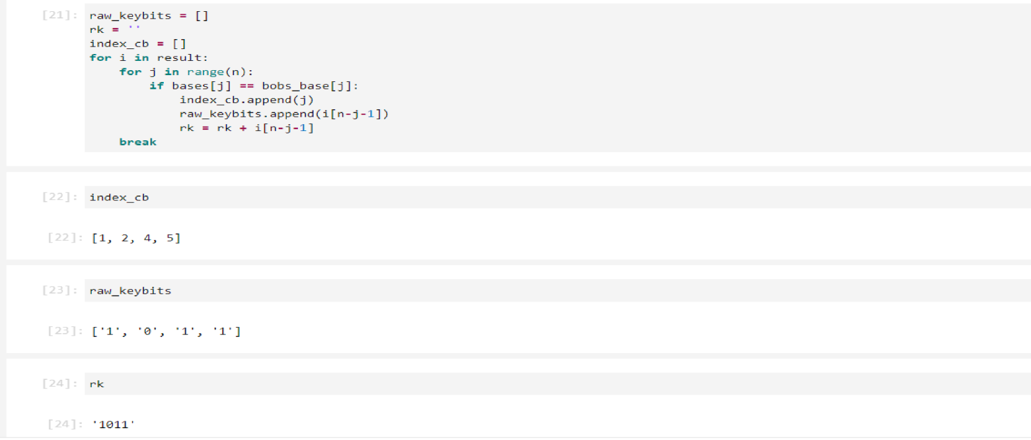Select the raw_keybits input cell
The height and width of the screenshot is (440, 1031).
tap(130, 290)
